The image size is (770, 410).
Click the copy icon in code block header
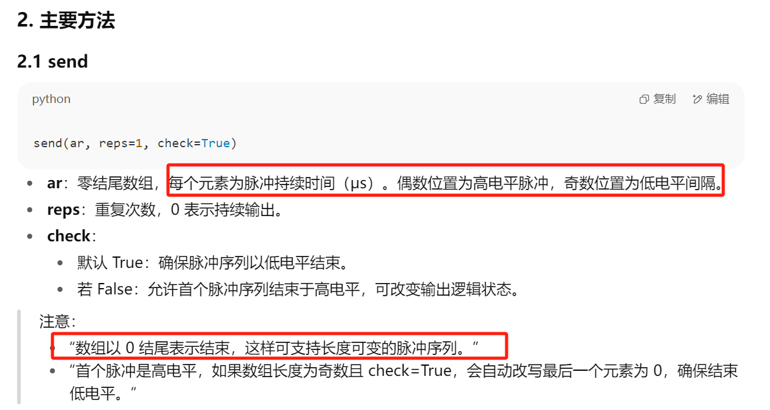(644, 99)
